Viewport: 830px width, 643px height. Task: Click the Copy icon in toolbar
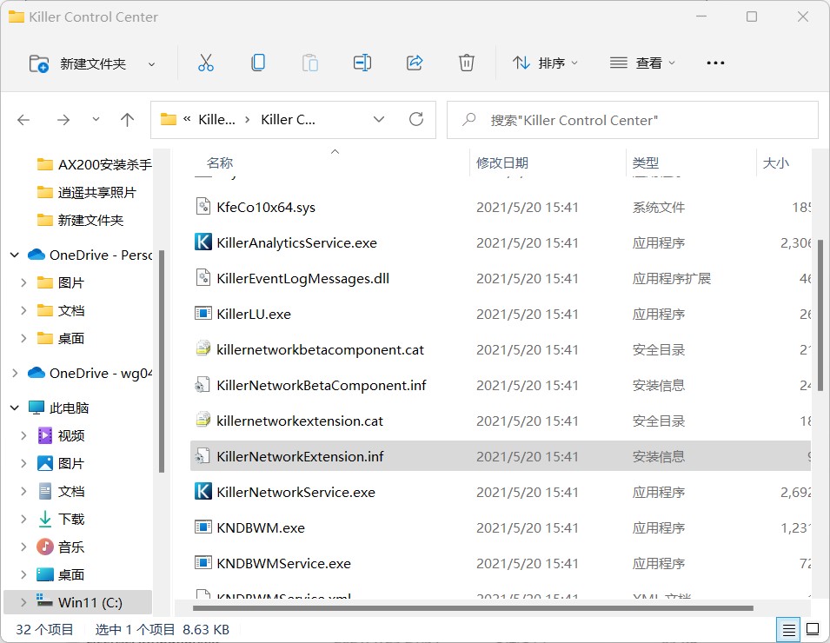tap(258, 63)
